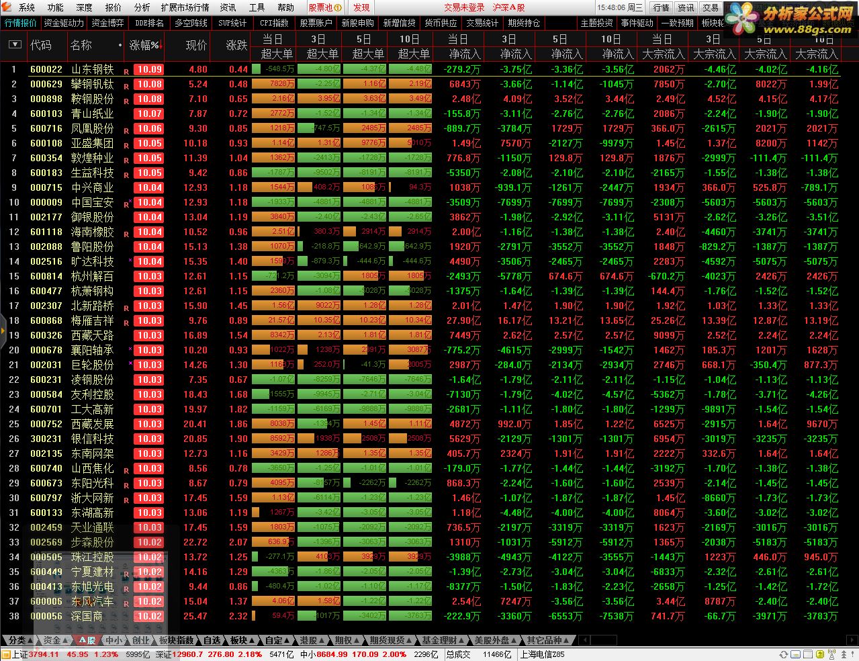Click the yellow upload arrow status icon
859x661 pixels.
pyautogui.click(x=820, y=654)
